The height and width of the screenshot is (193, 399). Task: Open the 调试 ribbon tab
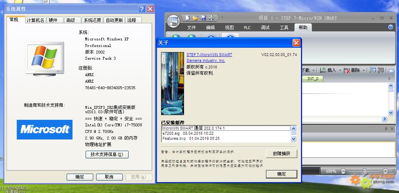pos(265,27)
